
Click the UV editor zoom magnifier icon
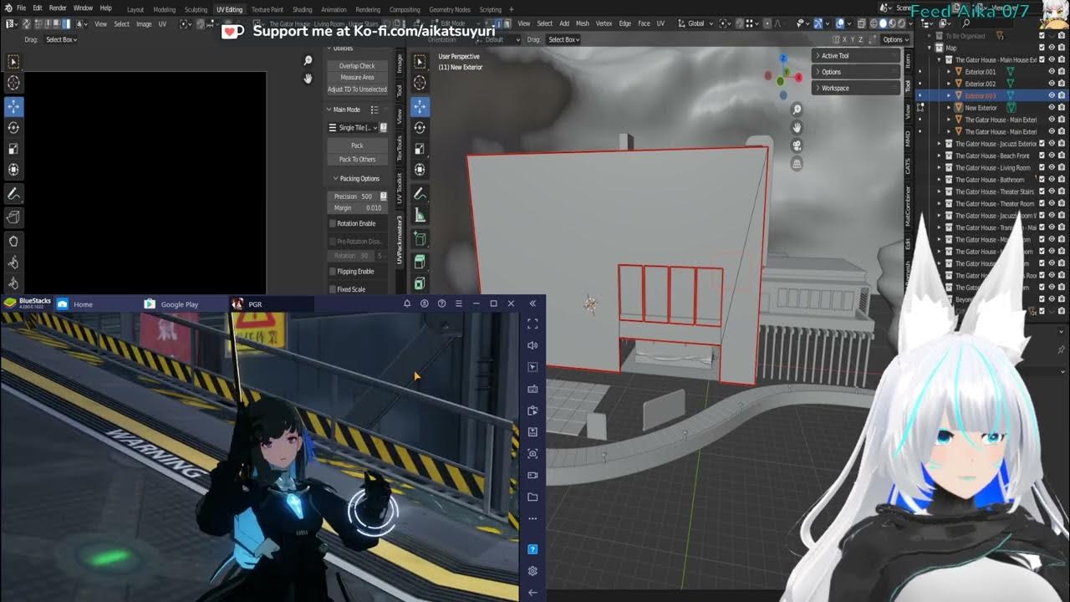308,61
